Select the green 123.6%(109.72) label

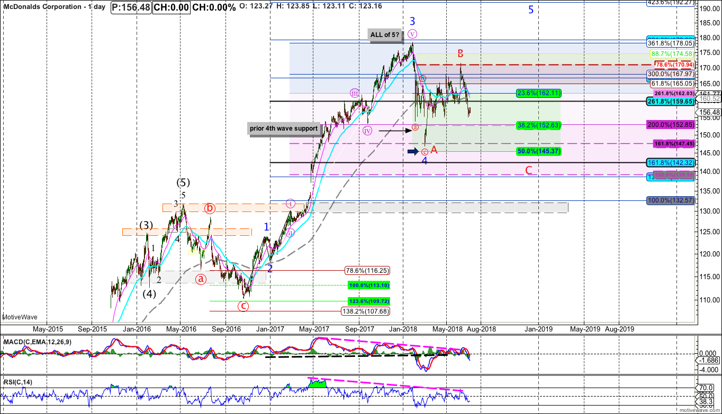pos(369,301)
